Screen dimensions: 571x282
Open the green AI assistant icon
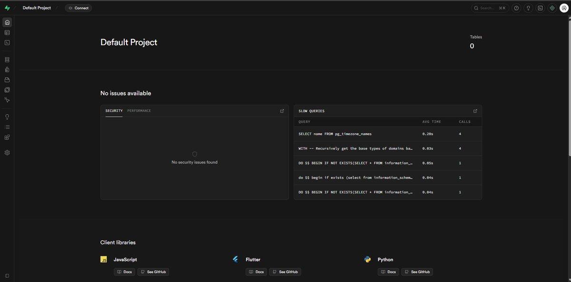[552, 8]
